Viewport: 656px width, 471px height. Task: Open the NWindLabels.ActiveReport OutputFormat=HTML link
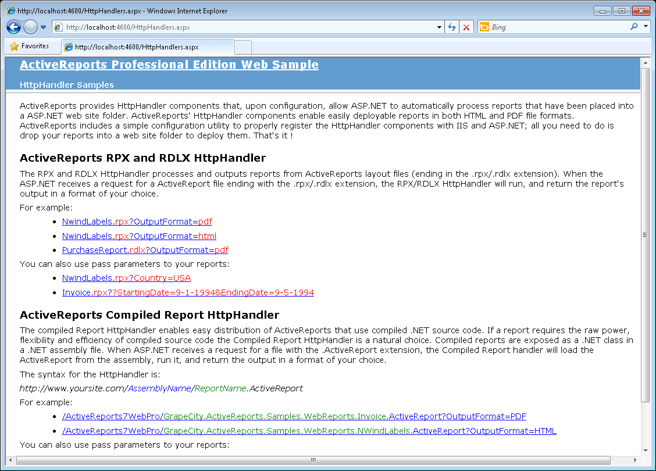[x=309, y=431]
